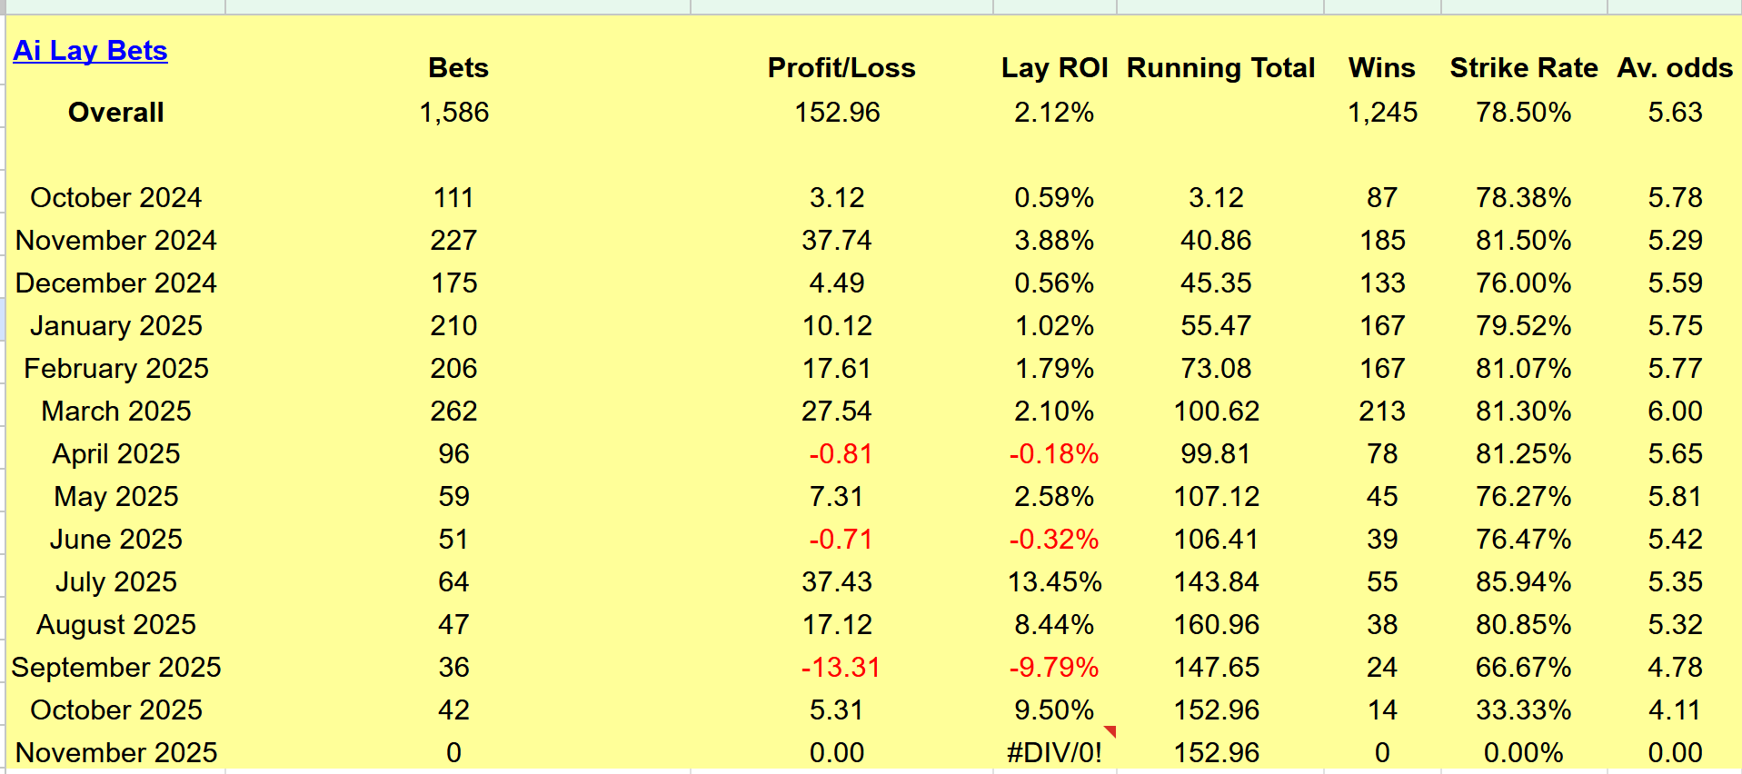Select the Strike Rate header cell
This screenshot has height=774, width=1742.
tap(1523, 68)
